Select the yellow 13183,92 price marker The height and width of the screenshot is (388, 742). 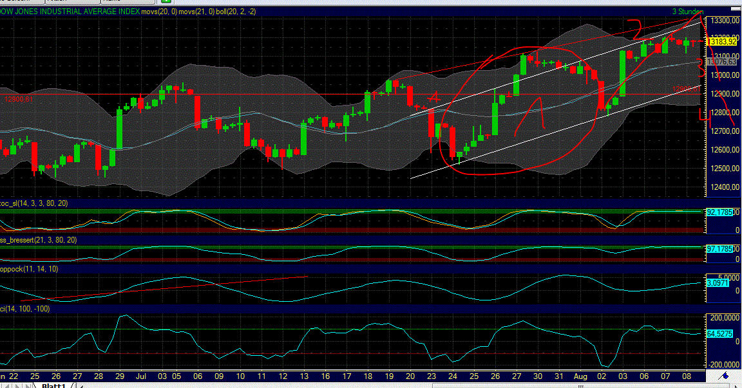[721, 40]
